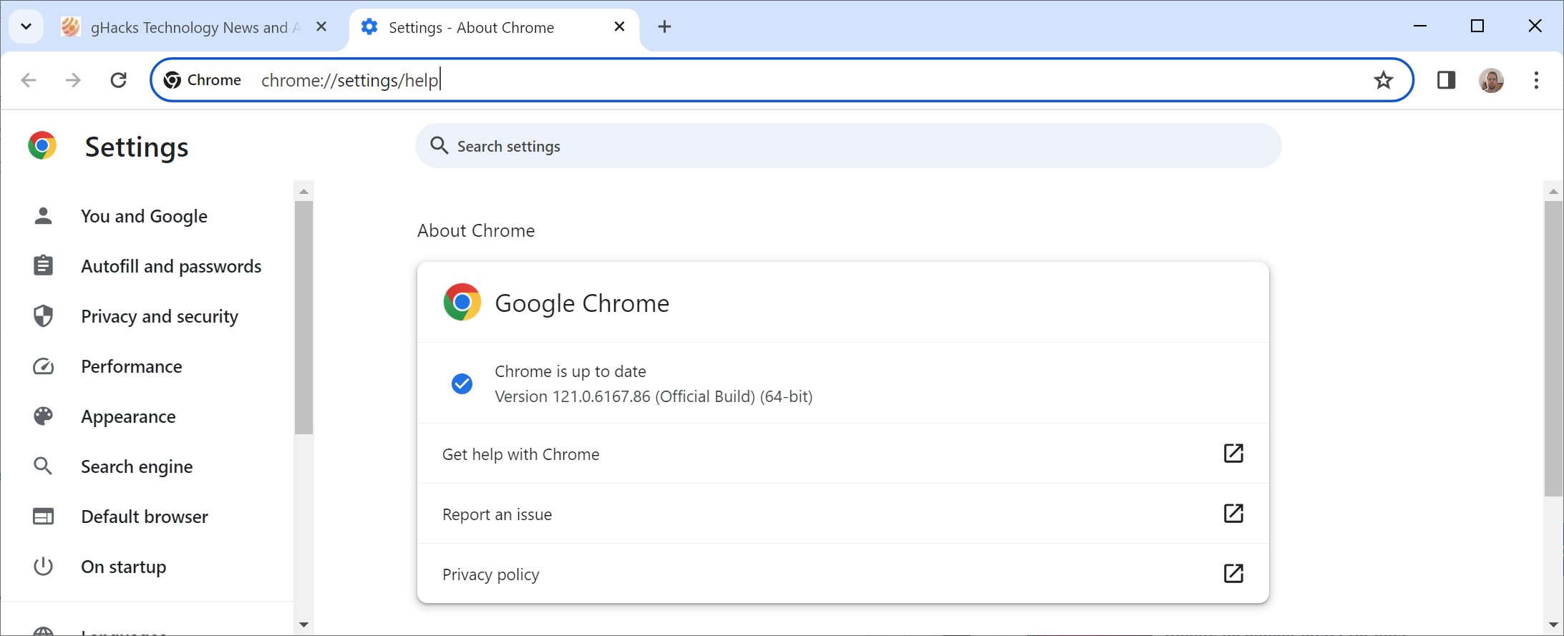
Task: Open Performance settings
Action: coord(132,366)
